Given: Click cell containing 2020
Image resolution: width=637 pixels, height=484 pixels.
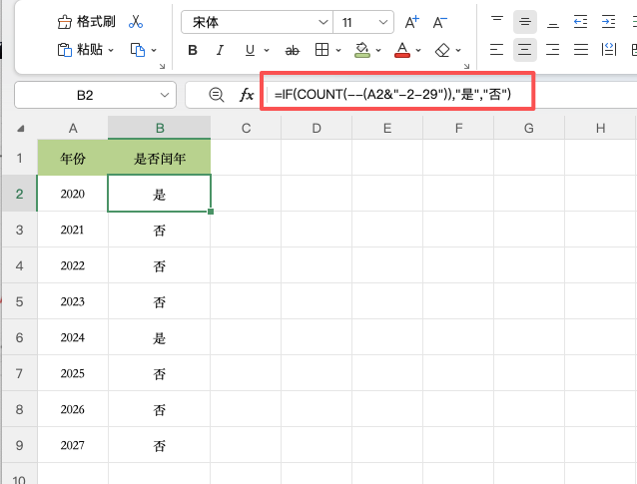Looking at the screenshot, I should click(x=73, y=194).
